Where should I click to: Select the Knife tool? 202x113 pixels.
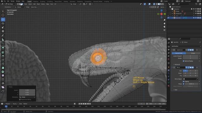coord(3,64)
